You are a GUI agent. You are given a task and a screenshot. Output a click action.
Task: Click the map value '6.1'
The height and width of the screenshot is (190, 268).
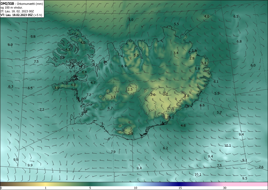(216, 82)
